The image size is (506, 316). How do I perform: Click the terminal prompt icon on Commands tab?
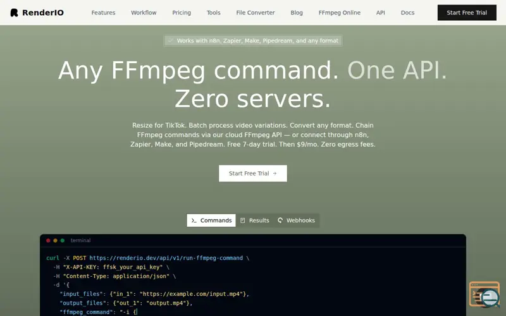coord(194,220)
